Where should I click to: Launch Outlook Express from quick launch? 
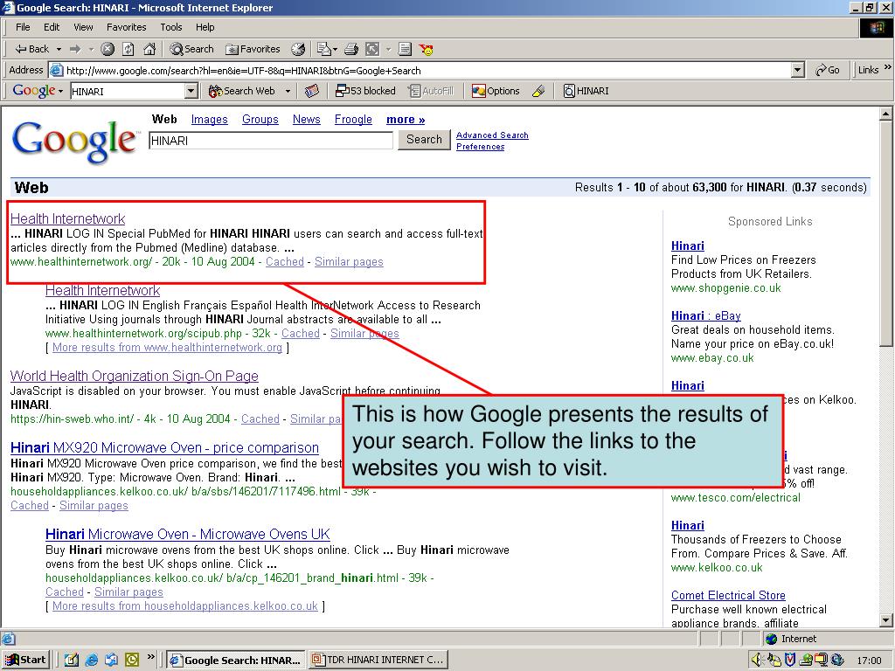pos(112,660)
